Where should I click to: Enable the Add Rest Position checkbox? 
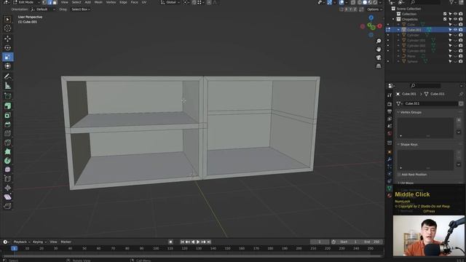click(399, 175)
